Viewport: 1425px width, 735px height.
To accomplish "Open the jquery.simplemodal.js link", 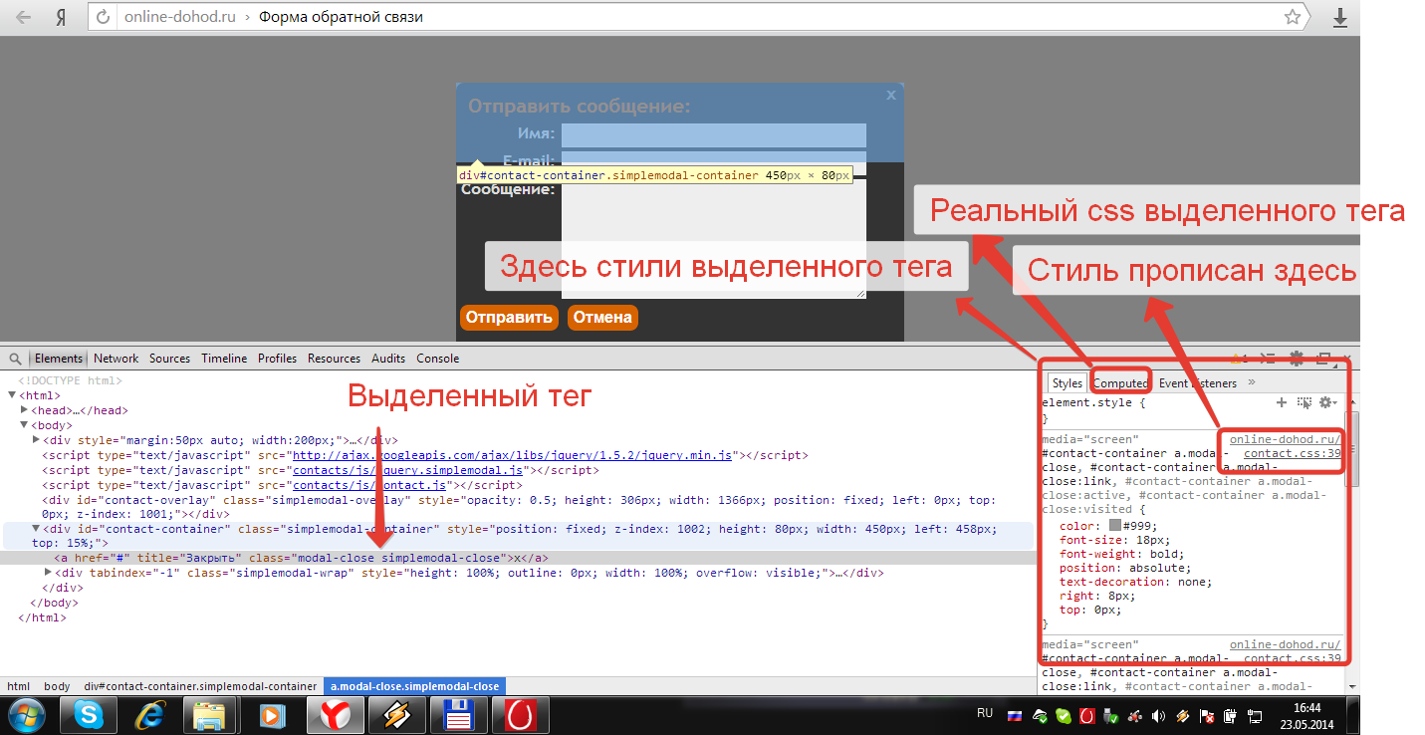I will coord(407,470).
